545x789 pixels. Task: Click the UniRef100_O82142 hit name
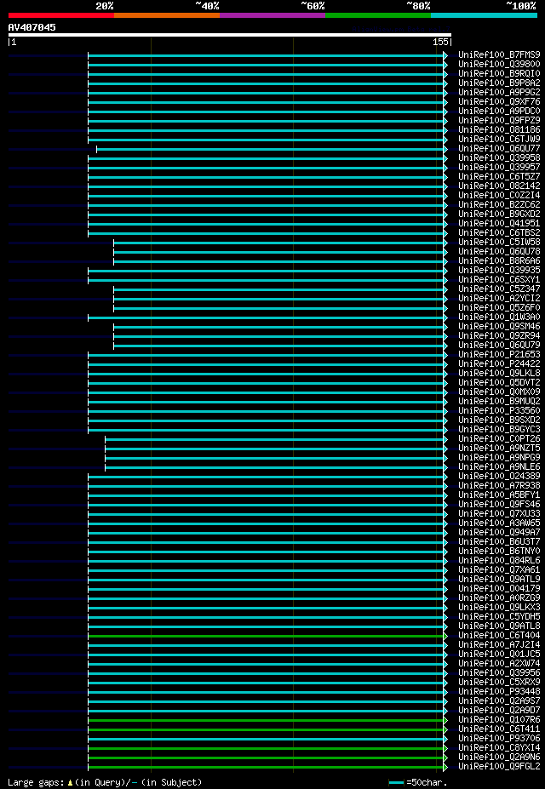coord(499,186)
